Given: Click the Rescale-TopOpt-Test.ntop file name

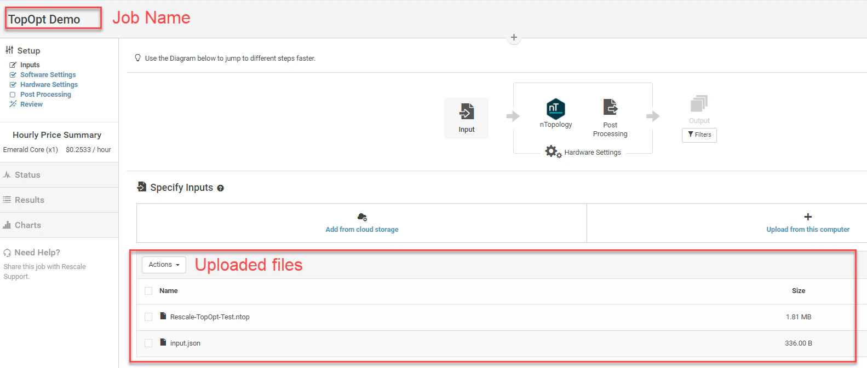Looking at the screenshot, I should click(210, 317).
